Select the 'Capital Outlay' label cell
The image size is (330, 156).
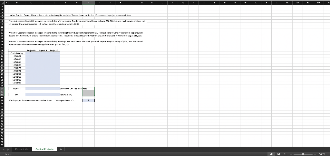pos(17,53)
